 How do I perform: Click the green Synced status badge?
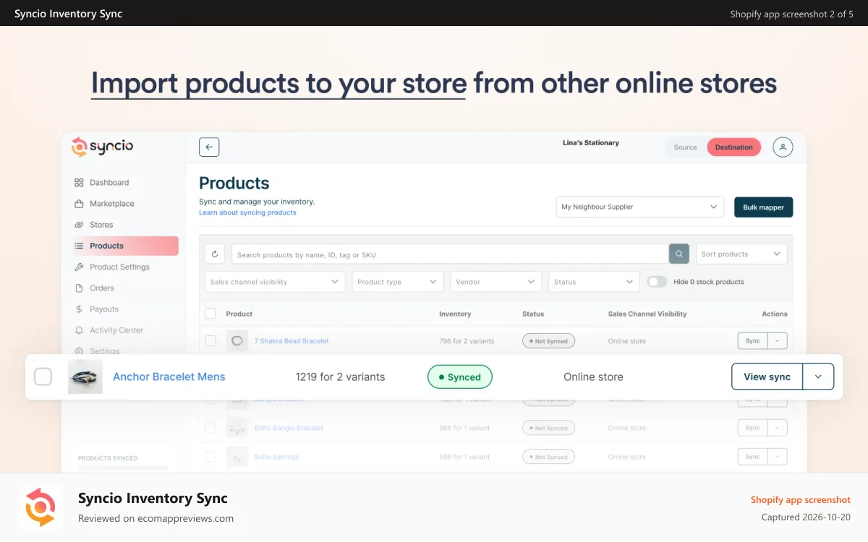(459, 377)
